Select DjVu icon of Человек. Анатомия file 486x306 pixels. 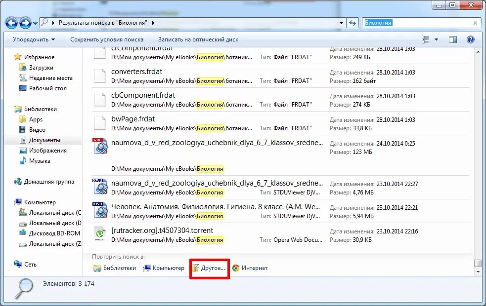pyautogui.click(x=100, y=210)
